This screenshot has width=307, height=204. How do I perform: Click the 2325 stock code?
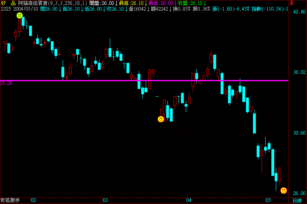click(x=6, y=9)
